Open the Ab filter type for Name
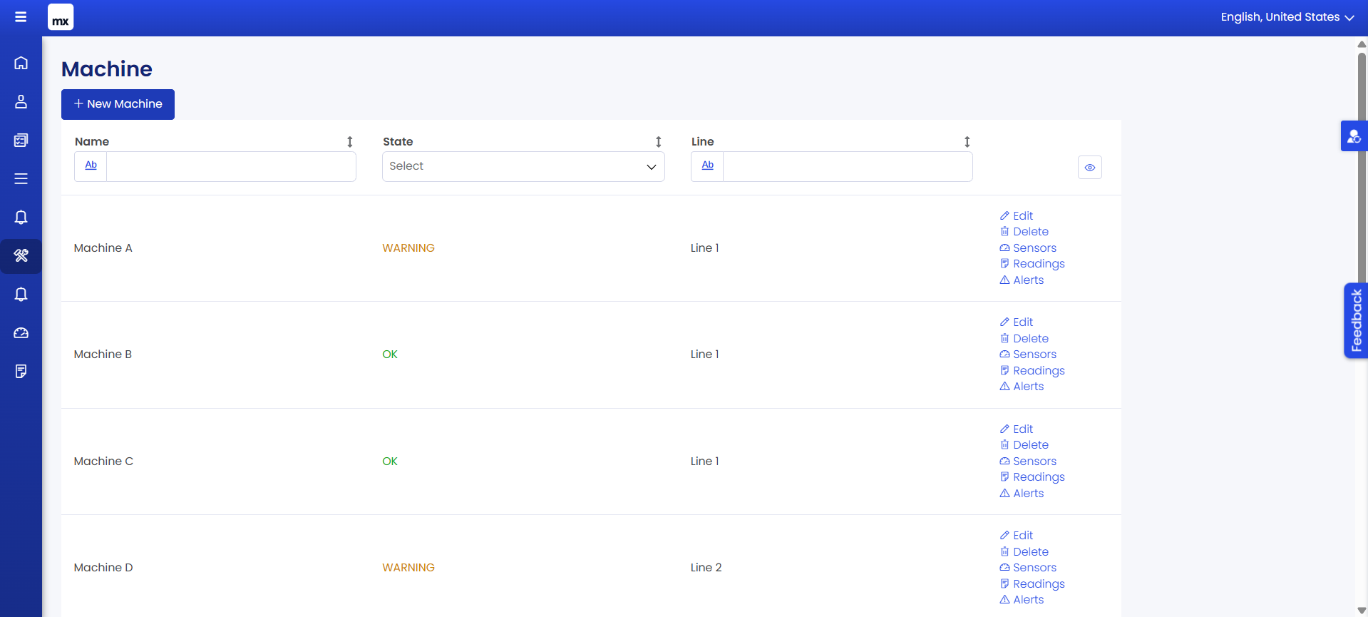Image resolution: width=1368 pixels, height=617 pixels. click(x=91, y=166)
